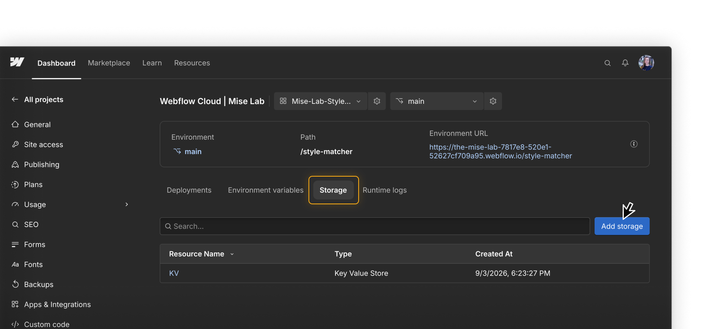Open Apps & Integrations via its grid icon
718x329 pixels.
click(x=15, y=304)
